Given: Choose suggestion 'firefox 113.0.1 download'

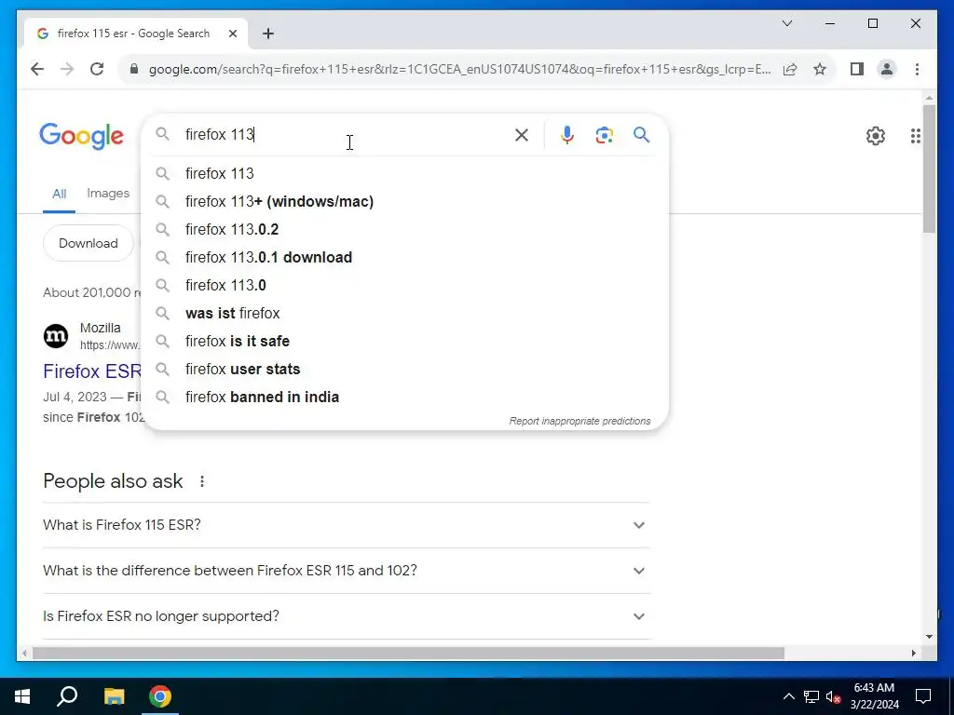Looking at the screenshot, I should (404, 257).
